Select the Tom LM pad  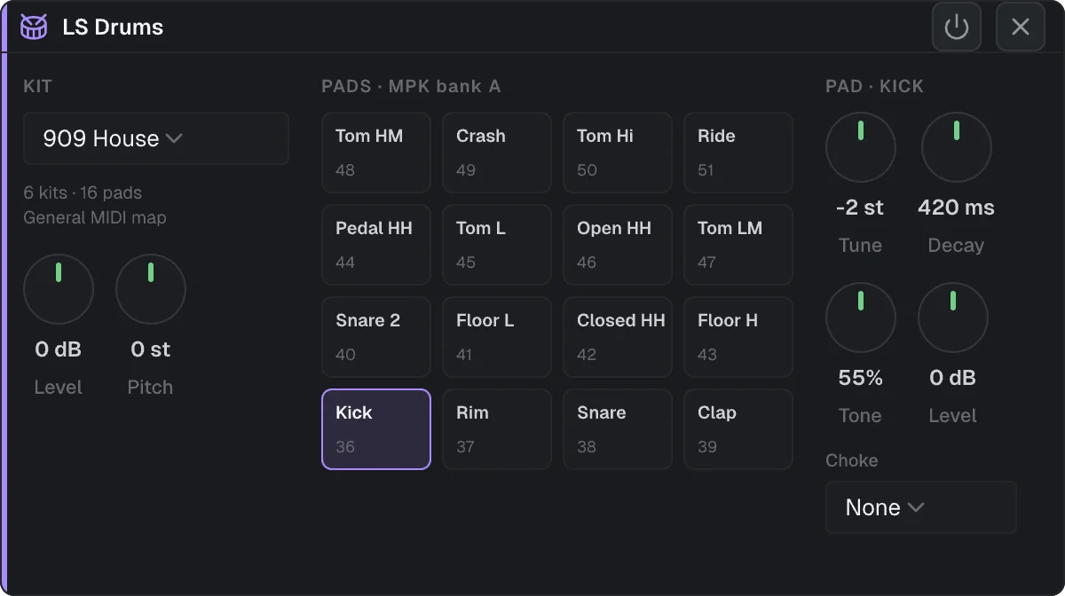738,245
